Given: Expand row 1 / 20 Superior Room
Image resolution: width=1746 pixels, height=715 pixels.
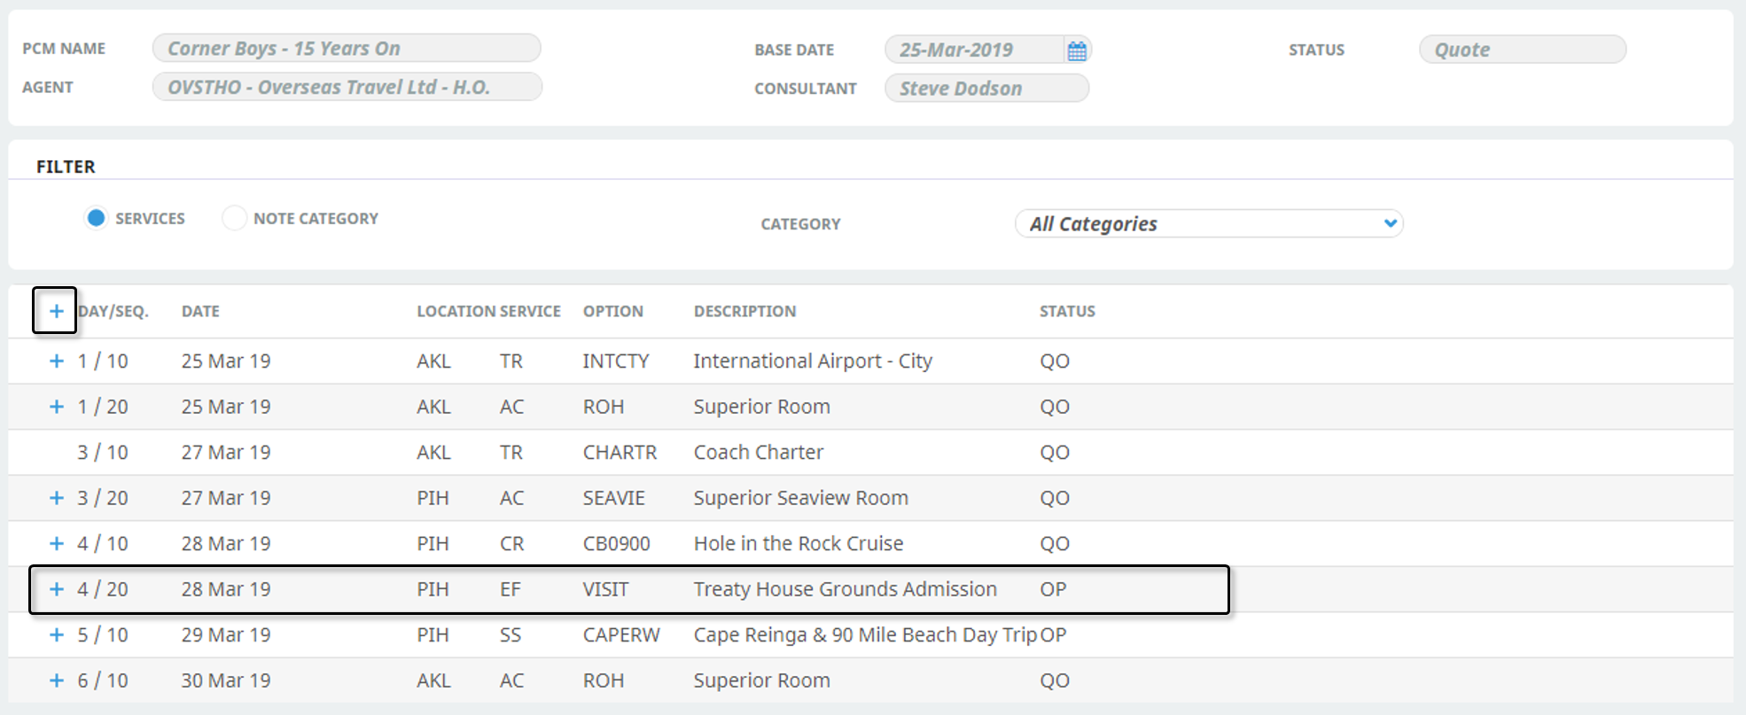Looking at the screenshot, I should (x=57, y=407).
